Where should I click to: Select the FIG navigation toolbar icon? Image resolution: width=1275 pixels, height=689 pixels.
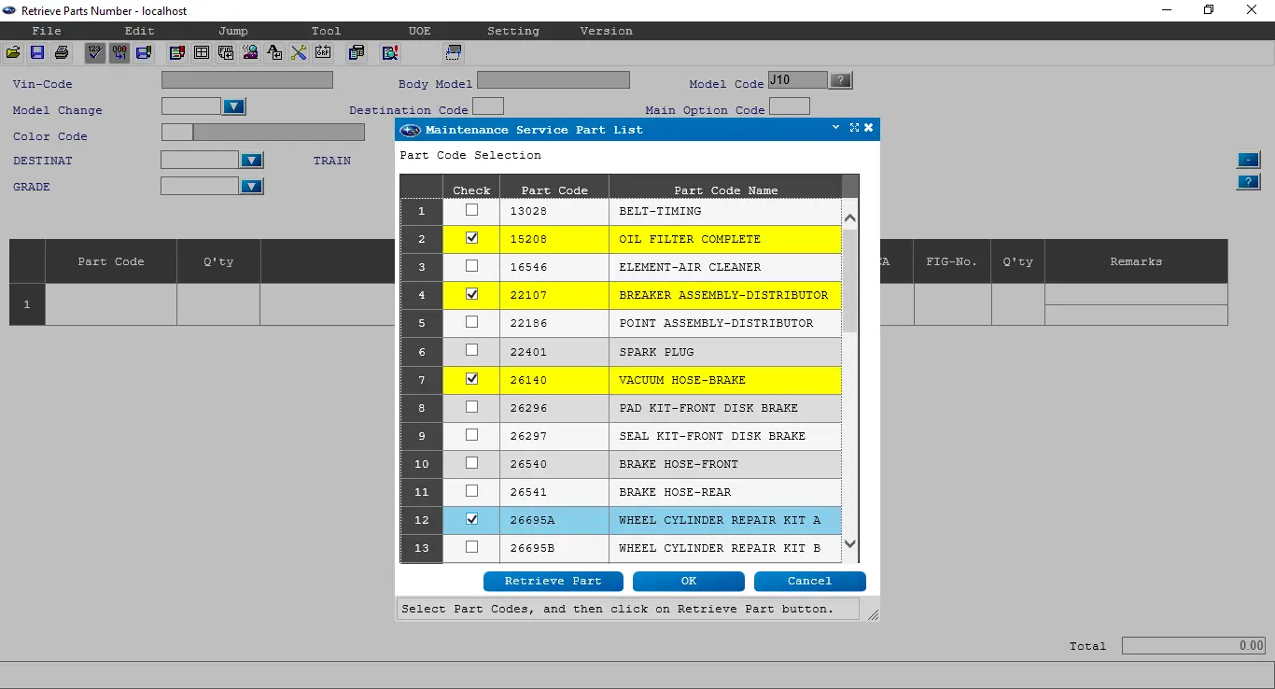(x=226, y=52)
